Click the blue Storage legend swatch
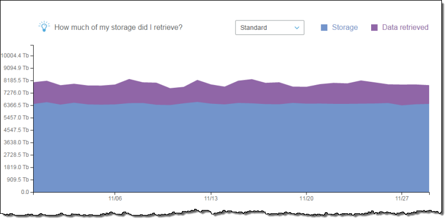448x221 pixels. tap(325, 28)
